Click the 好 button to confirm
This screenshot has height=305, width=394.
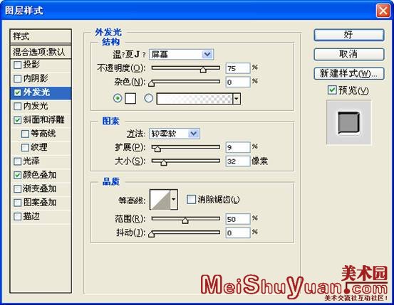click(349, 35)
